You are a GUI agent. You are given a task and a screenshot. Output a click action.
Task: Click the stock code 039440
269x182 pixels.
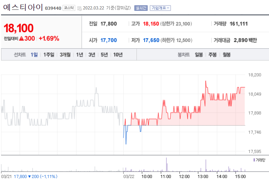(x=53, y=8)
